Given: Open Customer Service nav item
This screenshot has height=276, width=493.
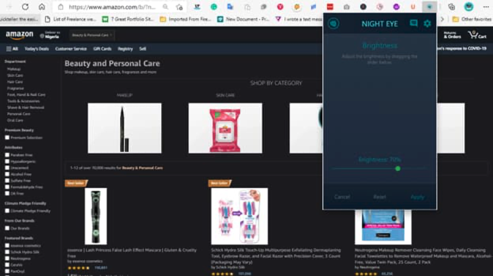Looking at the screenshot, I should [71, 49].
